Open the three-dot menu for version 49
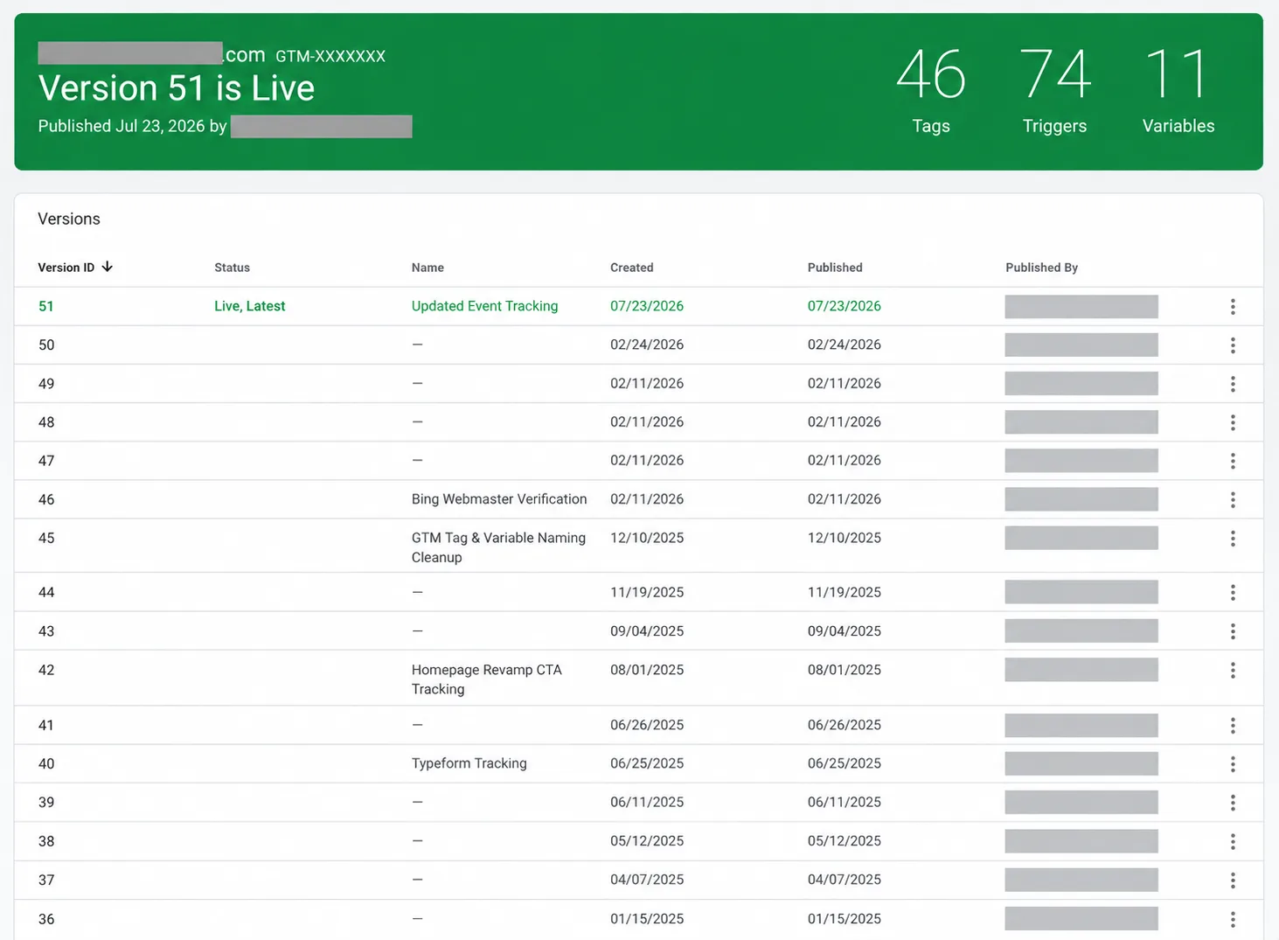Screen dimensions: 1279x940 [1233, 384]
